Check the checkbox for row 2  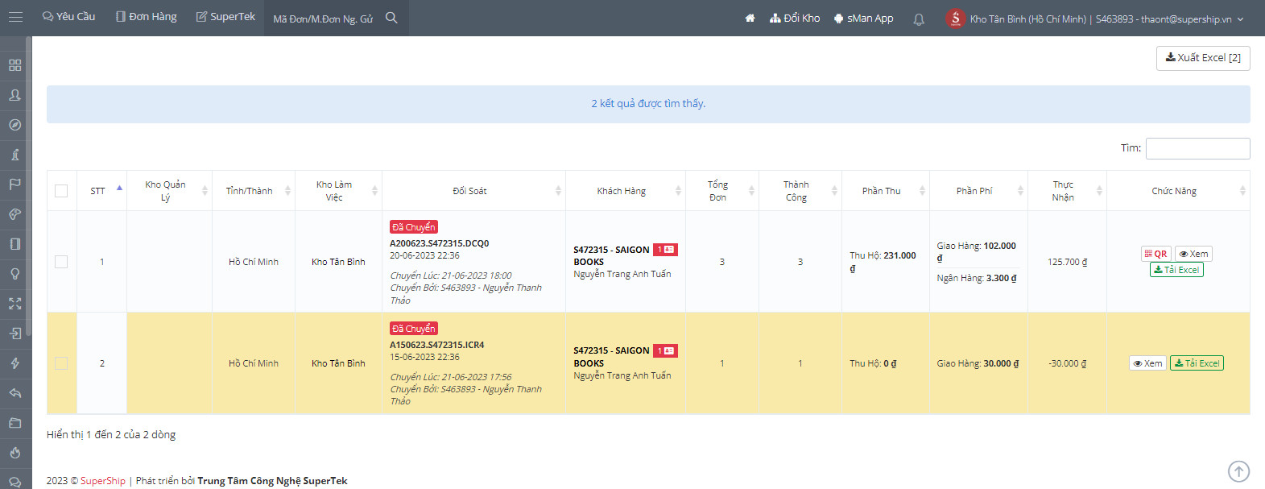[x=61, y=363]
